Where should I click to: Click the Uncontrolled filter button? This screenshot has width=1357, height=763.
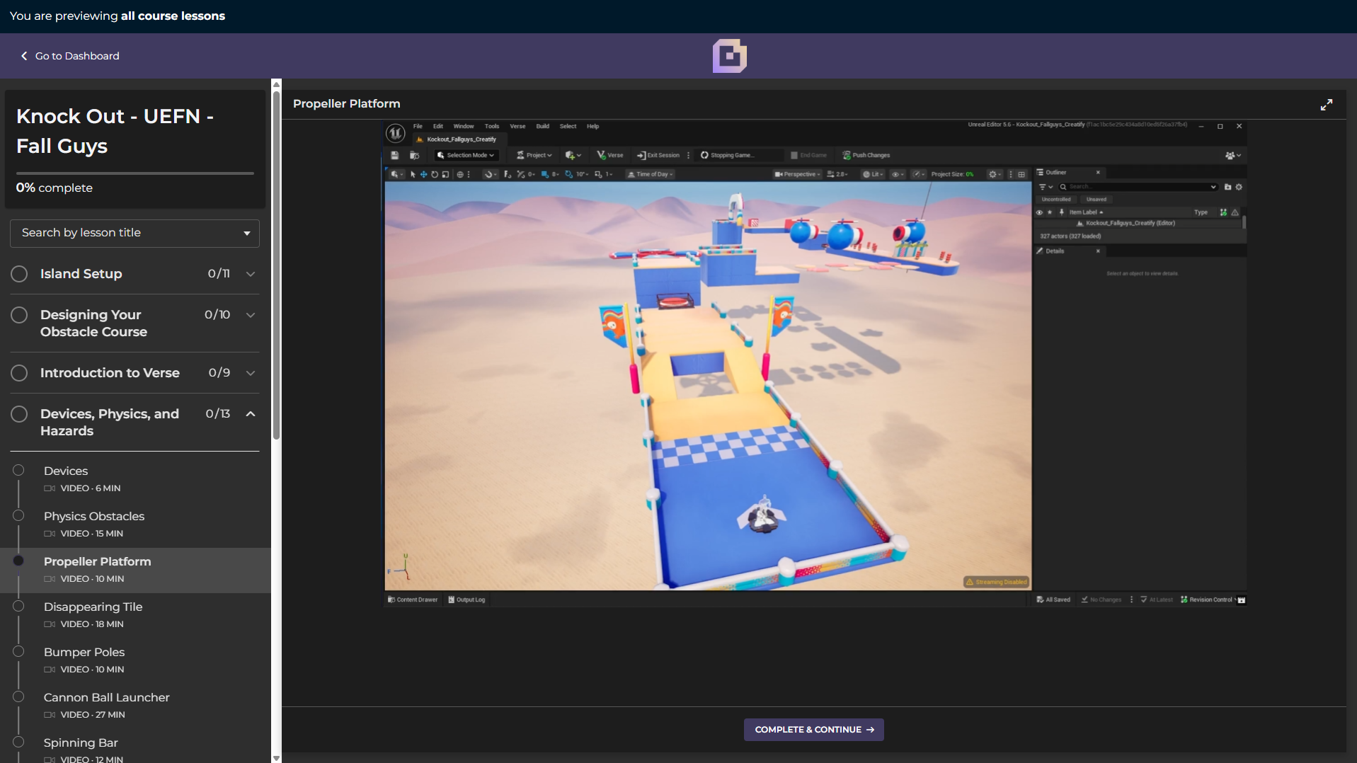coord(1056,200)
